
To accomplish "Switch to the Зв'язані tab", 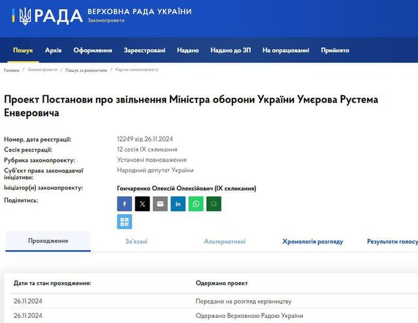I will click(x=137, y=241).
